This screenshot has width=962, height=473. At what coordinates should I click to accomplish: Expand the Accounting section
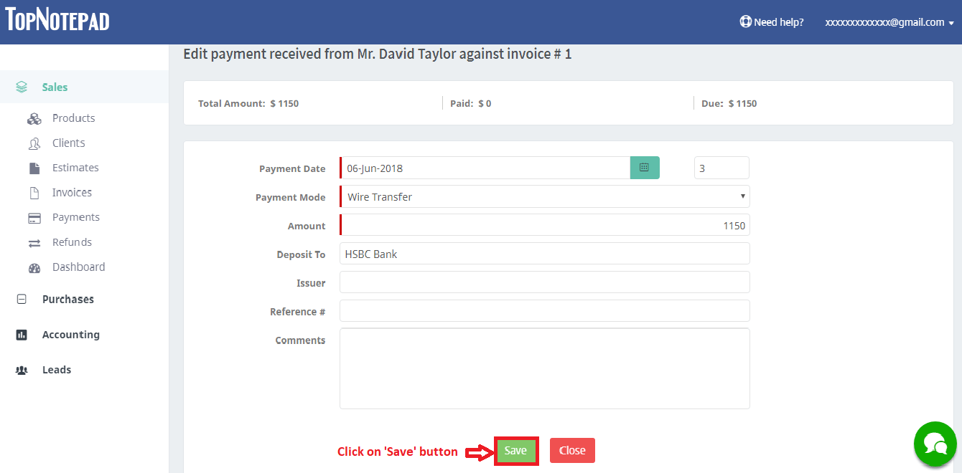click(70, 335)
